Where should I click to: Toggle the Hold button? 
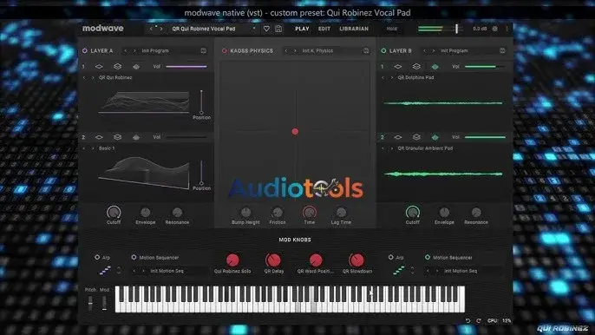pos(392,29)
